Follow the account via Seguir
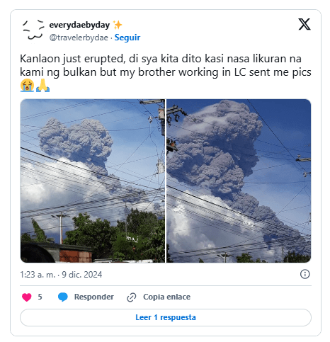This screenshot has width=330, height=342. (127, 38)
